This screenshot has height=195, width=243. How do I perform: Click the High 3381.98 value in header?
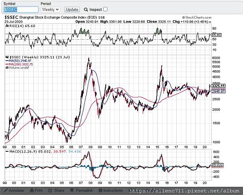coord(111,21)
